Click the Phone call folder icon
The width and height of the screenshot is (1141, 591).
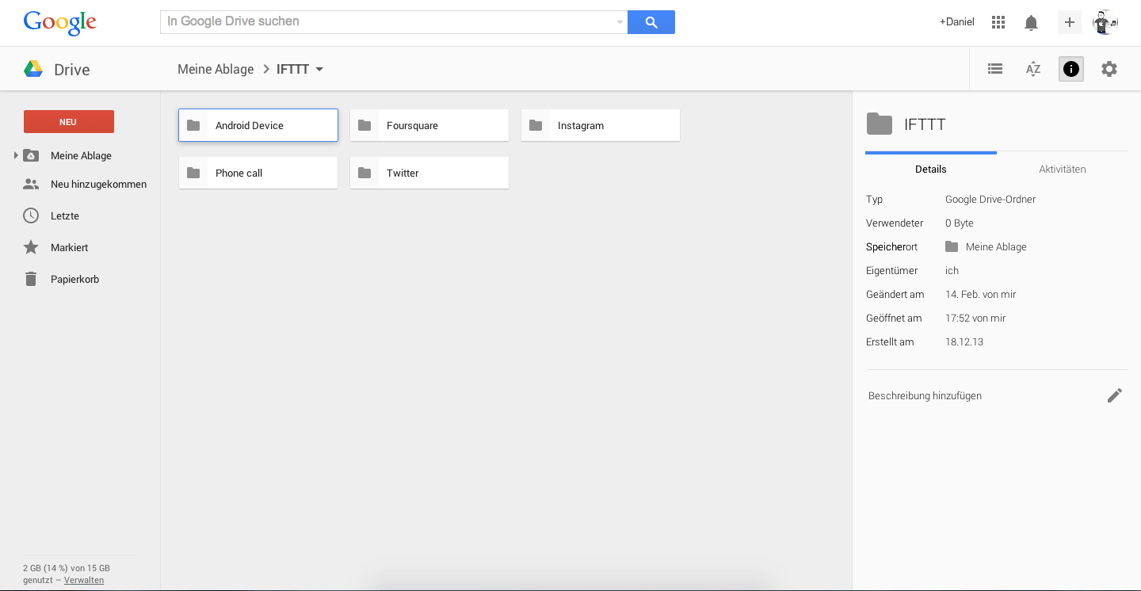tap(193, 173)
